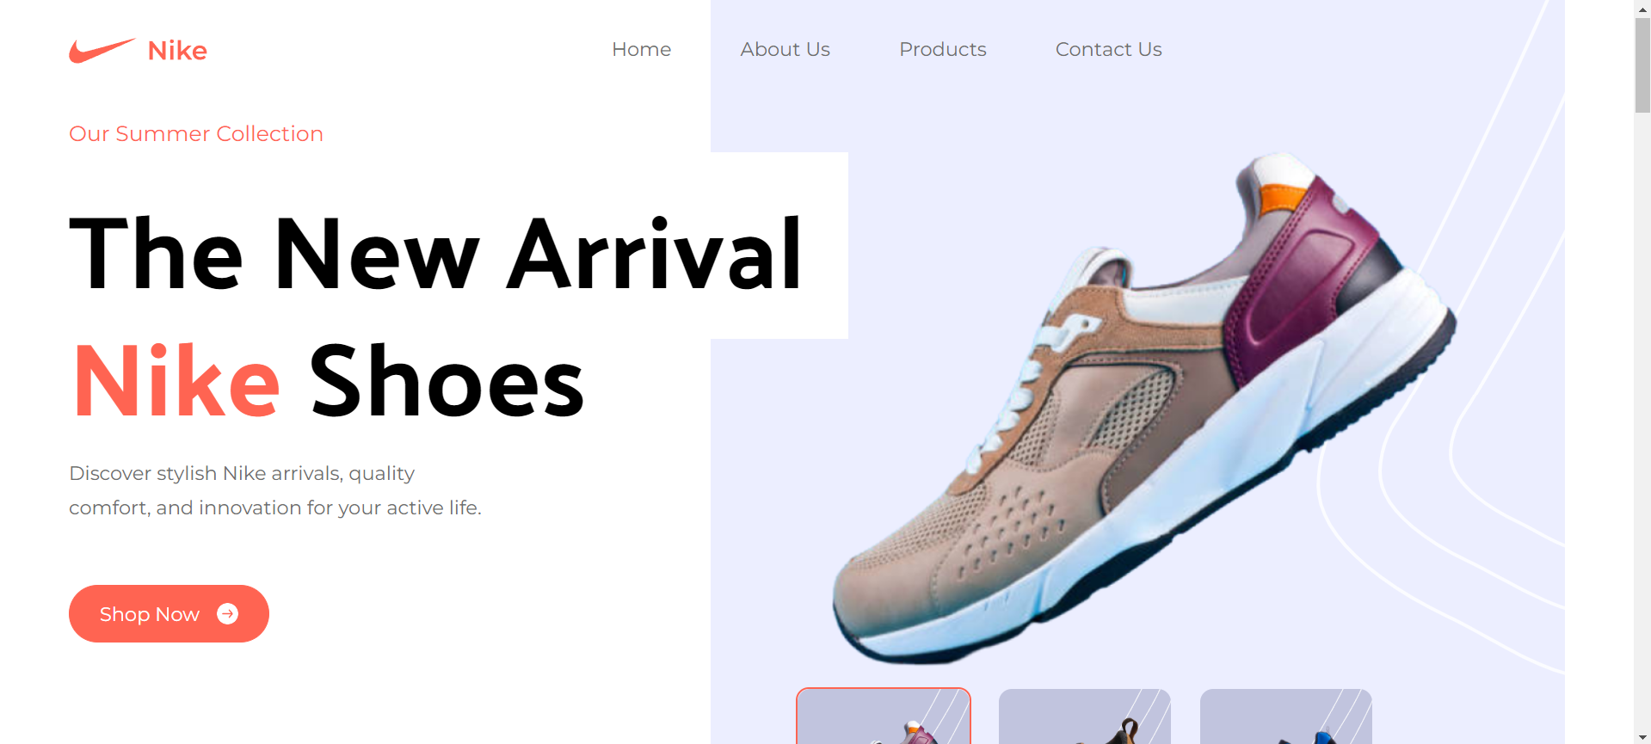Click the Our Summer Collection label
The image size is (1651, 744).
click(196, 134)
